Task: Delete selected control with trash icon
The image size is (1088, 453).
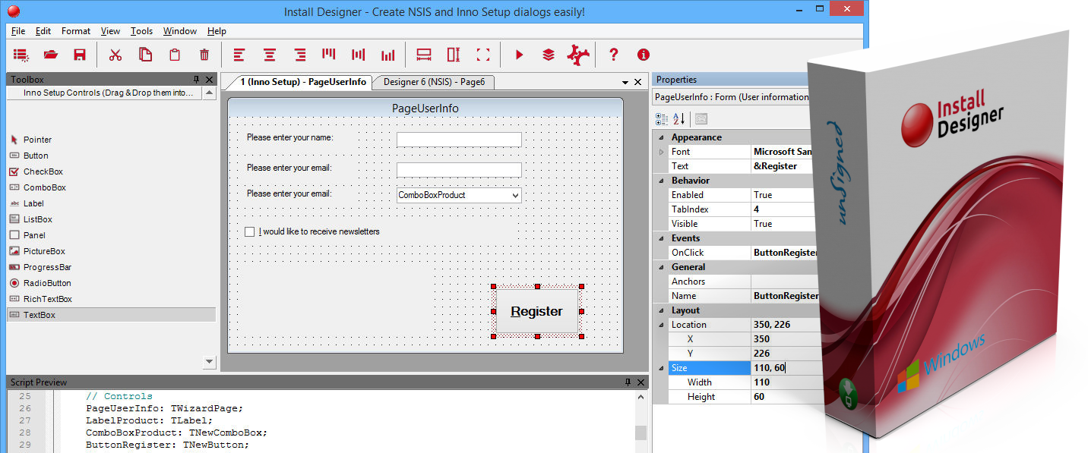Action: click(204, 55)
